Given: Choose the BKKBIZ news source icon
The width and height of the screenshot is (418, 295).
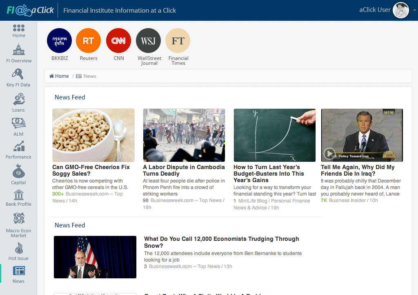Looking at the screenshot, I should pyautogui.click(x=60, y=41).
